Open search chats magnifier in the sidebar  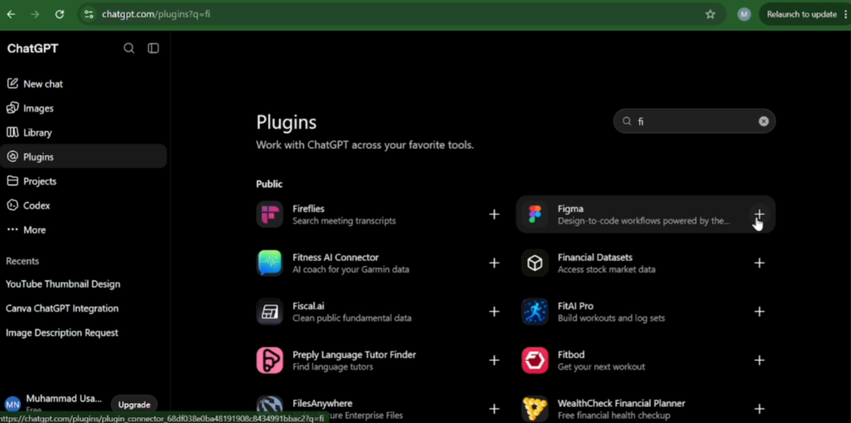point(129,48)
